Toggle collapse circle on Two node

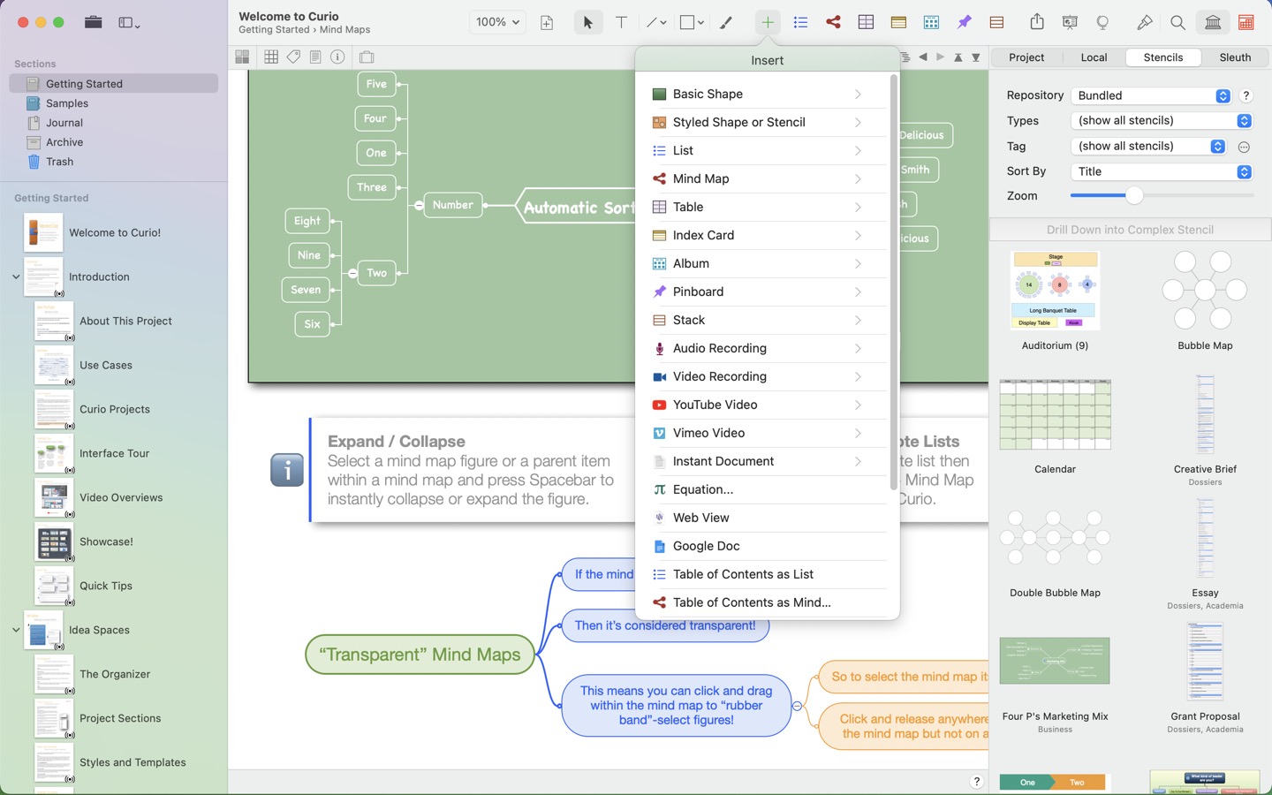click(352, 273)
